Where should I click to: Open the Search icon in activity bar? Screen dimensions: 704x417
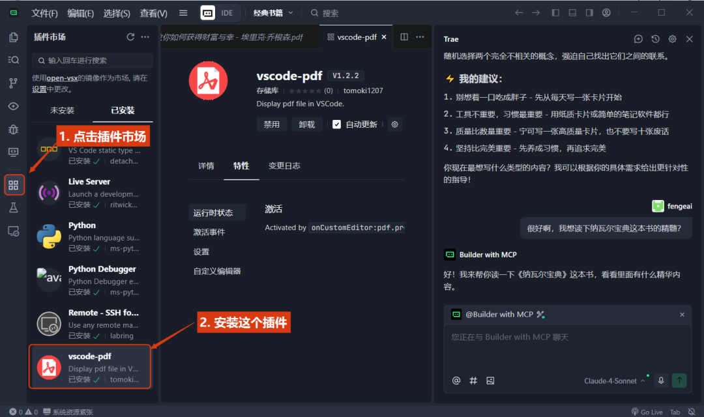pos(14,60)
